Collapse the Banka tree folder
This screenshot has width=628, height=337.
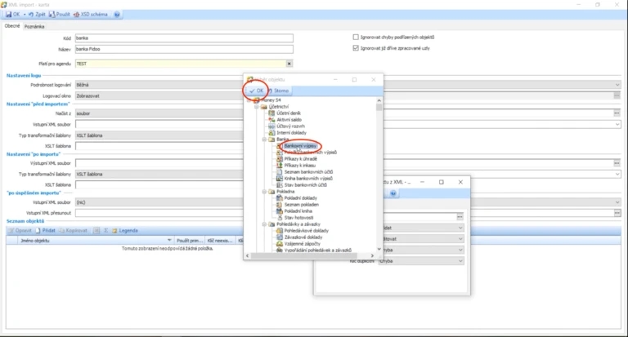coord(264,139)
